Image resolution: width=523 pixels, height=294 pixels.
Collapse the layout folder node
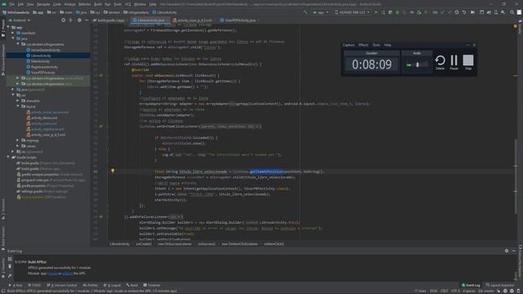[x=18, y=106]
